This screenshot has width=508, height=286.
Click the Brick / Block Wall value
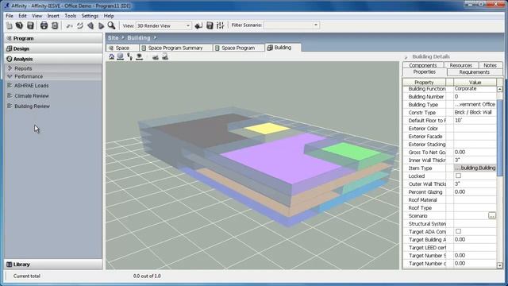[475, 112]
